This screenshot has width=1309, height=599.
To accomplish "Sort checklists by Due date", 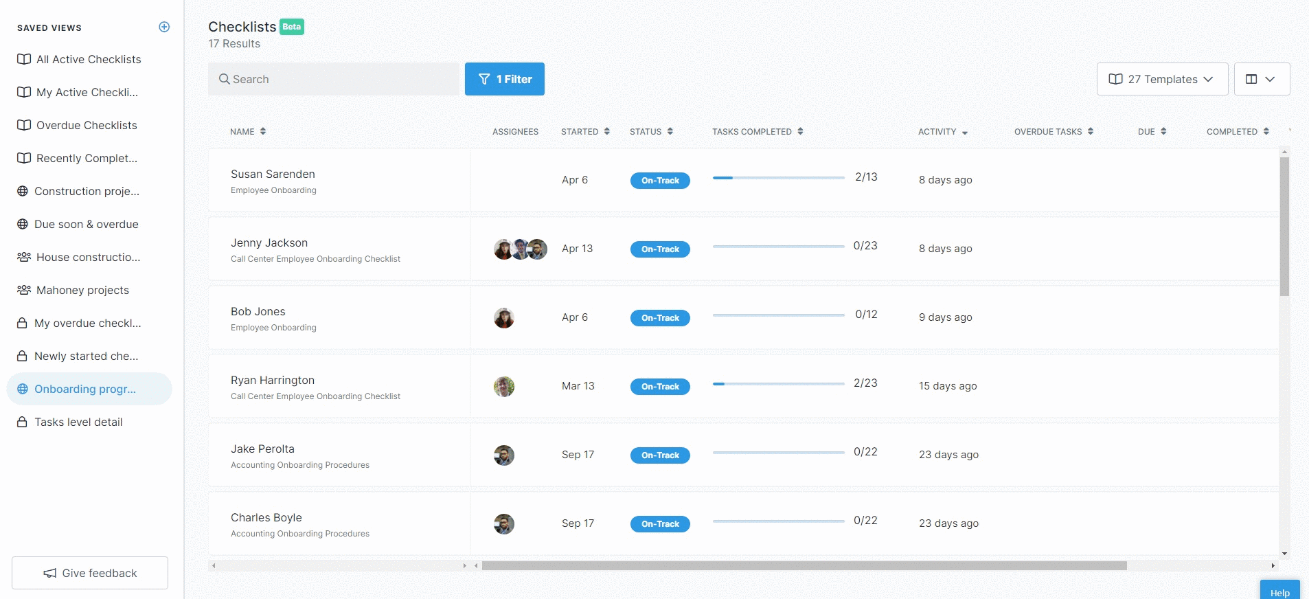I will tap(1163, 131).
